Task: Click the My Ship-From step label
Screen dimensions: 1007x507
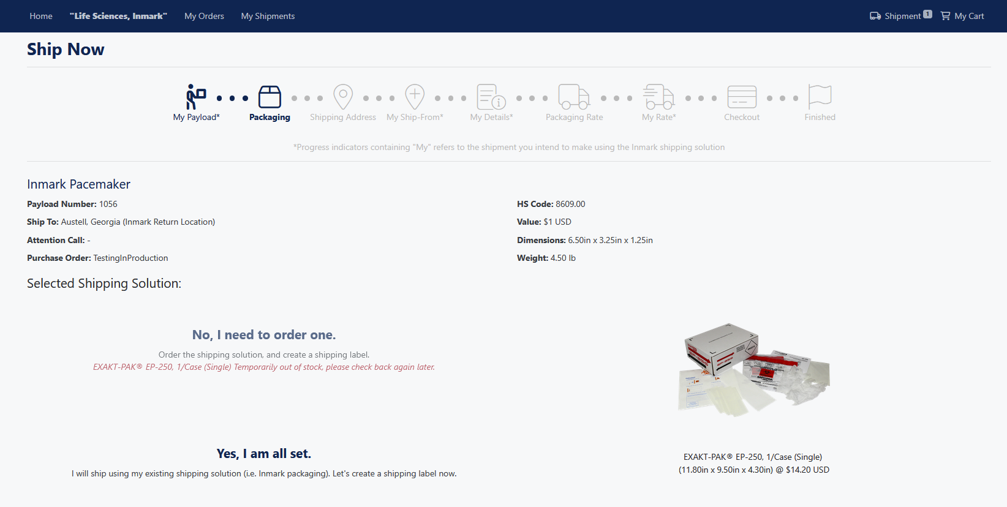Action: 415,117
